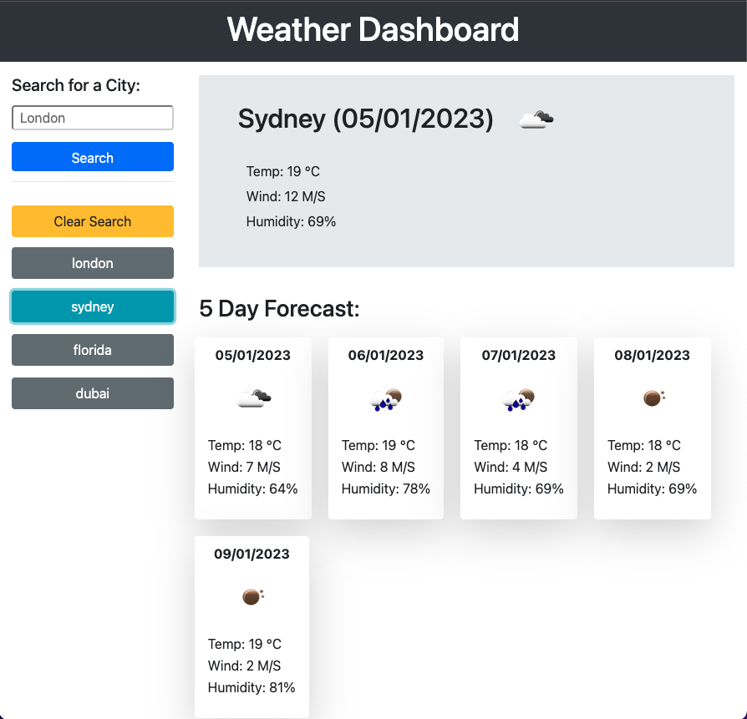The image size is (747, 719).
Task: Select the 05/01/2023 forecast card
Action: [252, 428]
